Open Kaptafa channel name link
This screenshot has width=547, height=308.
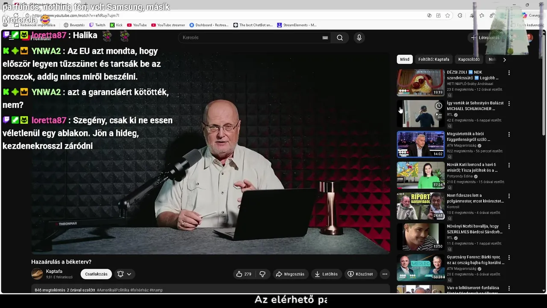[x=54, y=271]
